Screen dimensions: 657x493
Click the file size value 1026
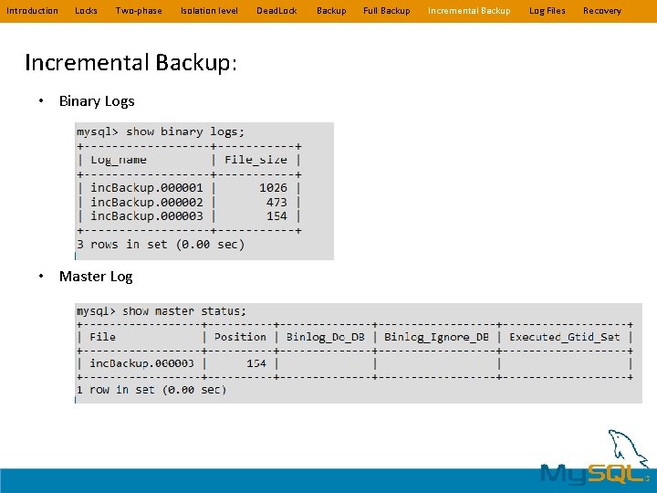click(273, 188)
